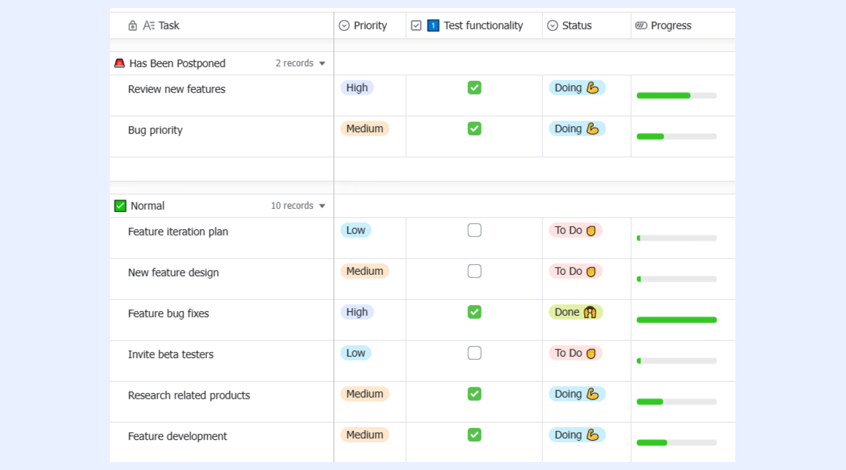Click the Done status tag for Feature bug fixes

coord(575,312)
